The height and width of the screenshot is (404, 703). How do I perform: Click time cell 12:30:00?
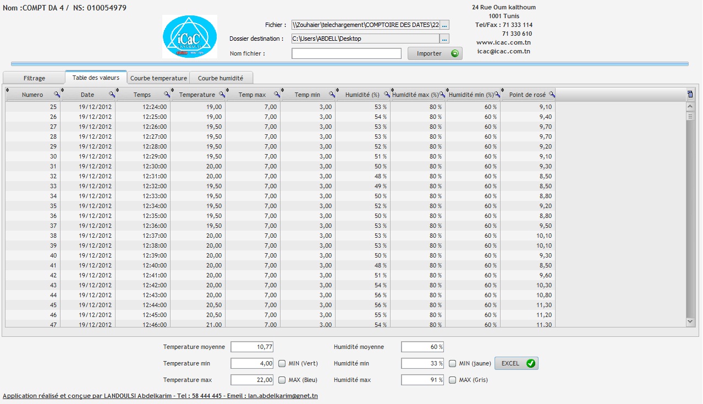(x=143, y=166)
